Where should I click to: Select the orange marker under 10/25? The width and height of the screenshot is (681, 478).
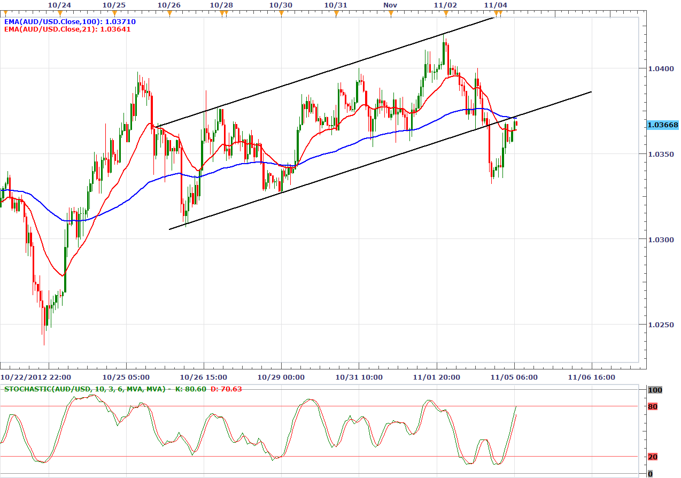(114, 13)
